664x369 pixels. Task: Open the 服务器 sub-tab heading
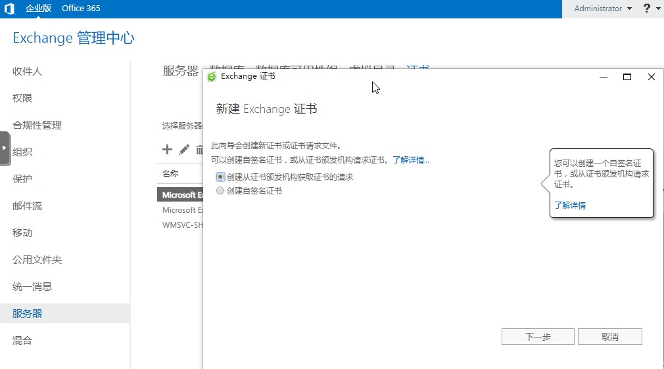click(181, 71)
